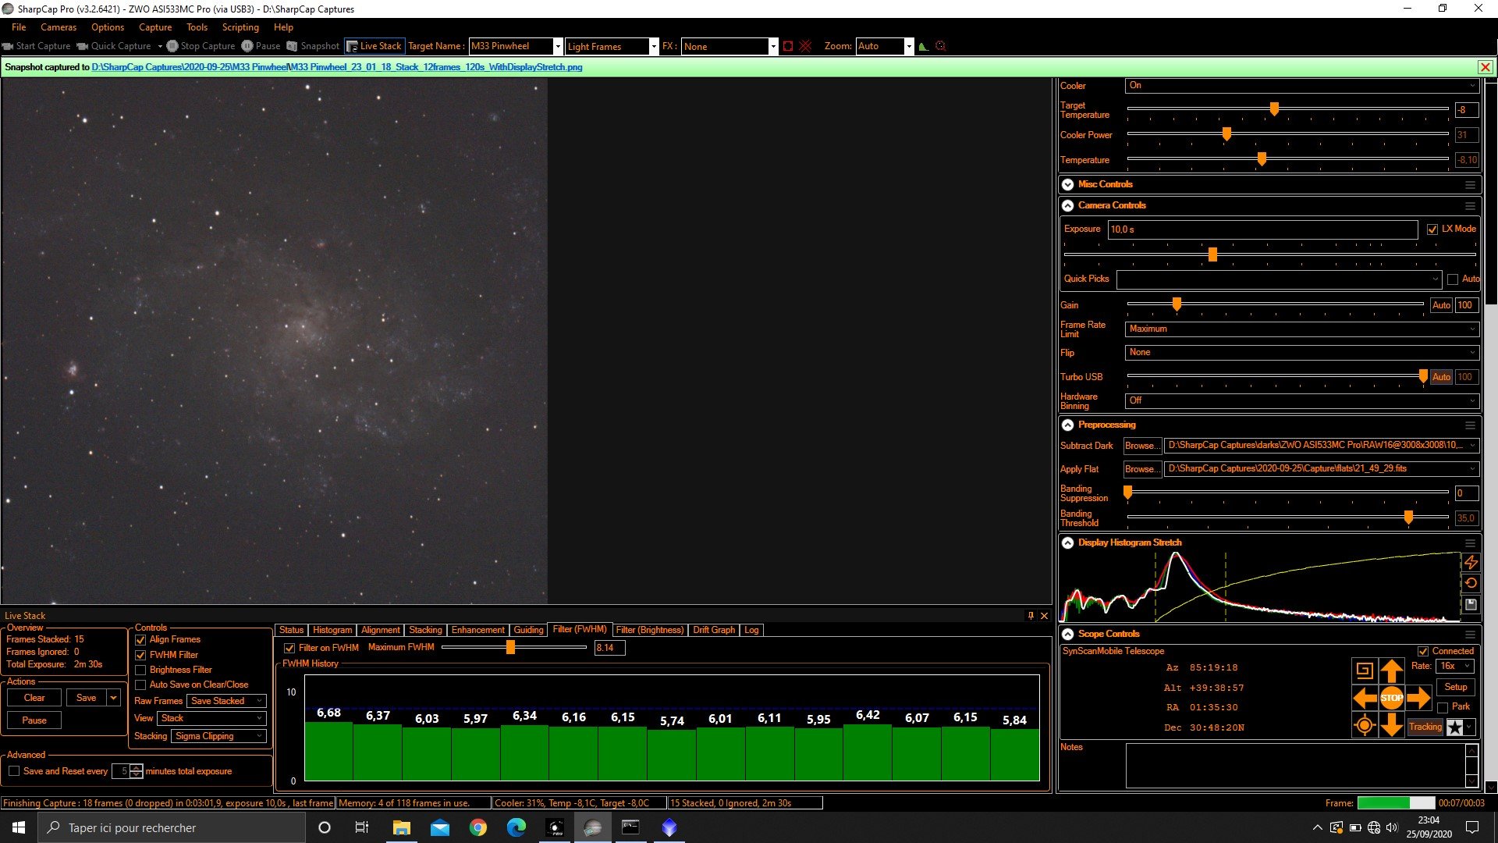Move the telescope left with the left arrow
The image size is (1498, 843).
1364,698
